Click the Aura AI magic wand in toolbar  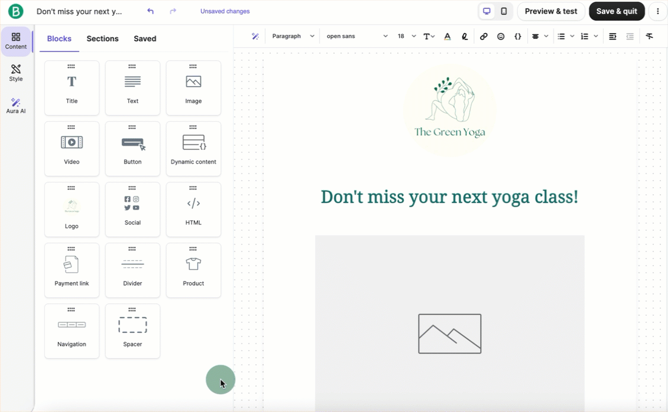[255, 37]
